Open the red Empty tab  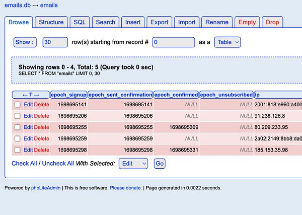tap(247, 22)
